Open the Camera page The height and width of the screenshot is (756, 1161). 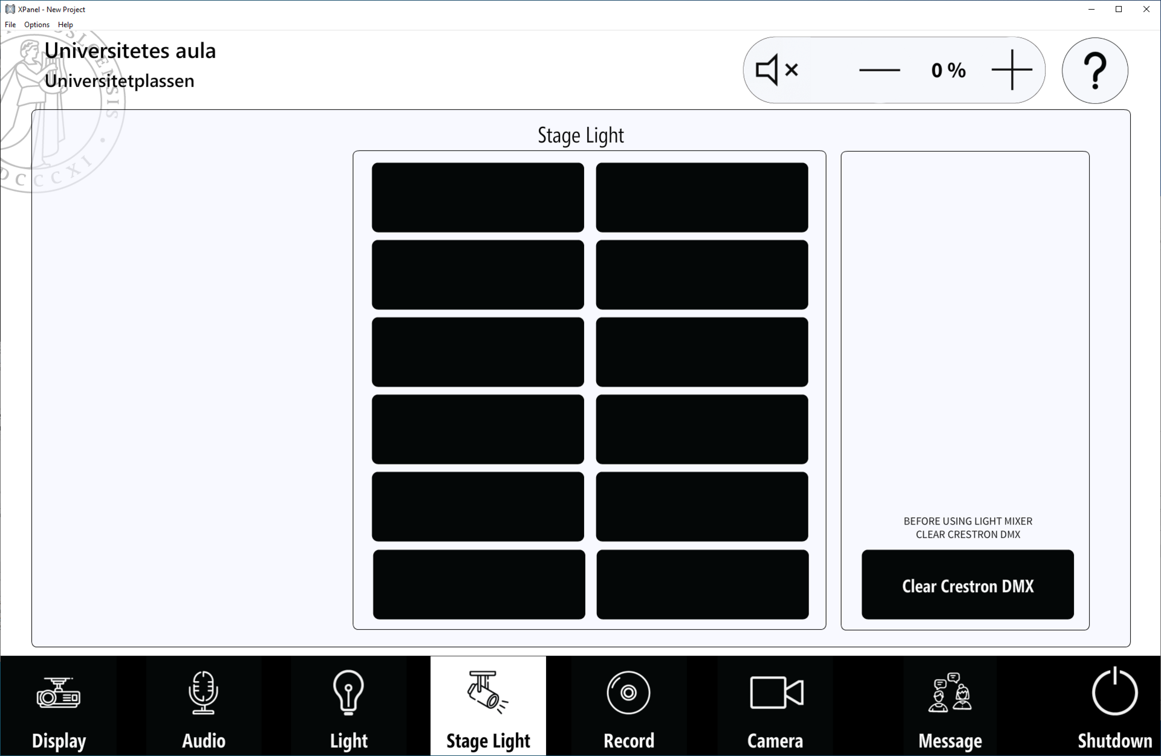point(775,706)
